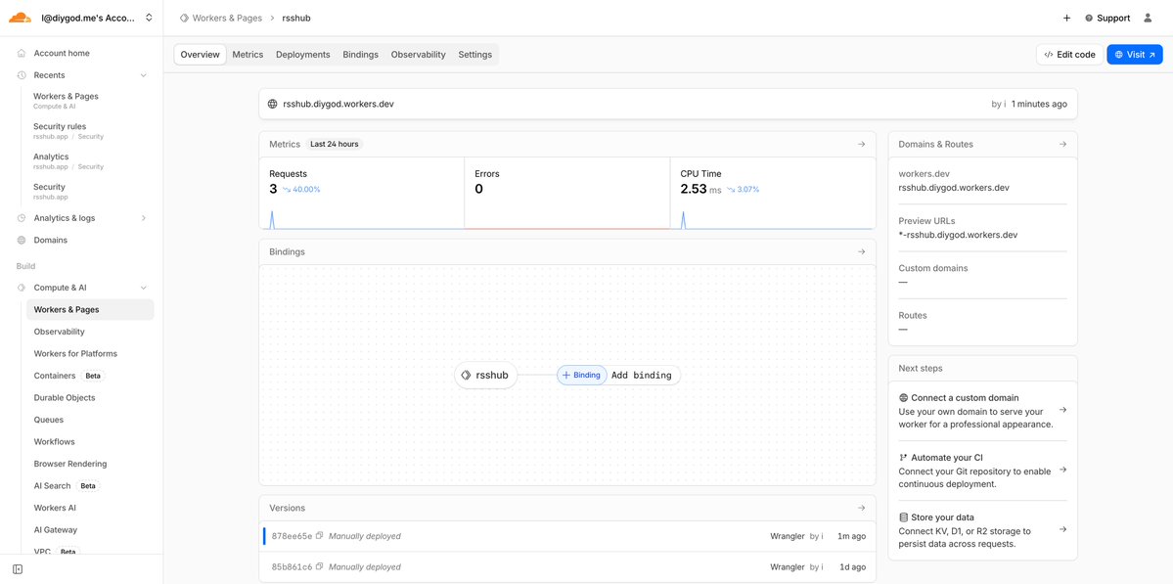Click the CPU Time metric card
The height and width of the screenshot is (584, 1173).
pos(773,193)
